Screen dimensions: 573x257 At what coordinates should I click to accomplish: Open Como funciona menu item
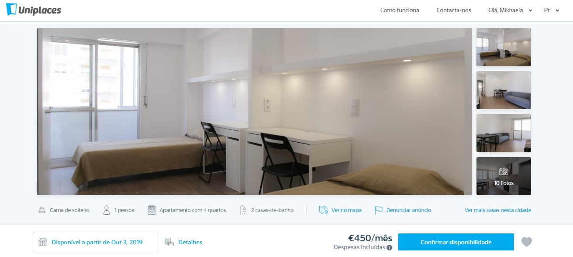400,10
